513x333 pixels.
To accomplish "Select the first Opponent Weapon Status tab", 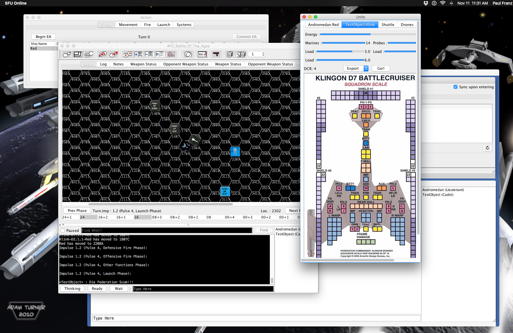I will pos(186,64).
